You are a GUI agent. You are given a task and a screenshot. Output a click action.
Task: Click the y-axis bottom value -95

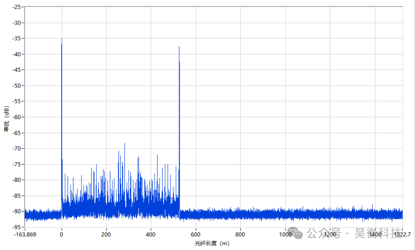[x=17, y=227]
